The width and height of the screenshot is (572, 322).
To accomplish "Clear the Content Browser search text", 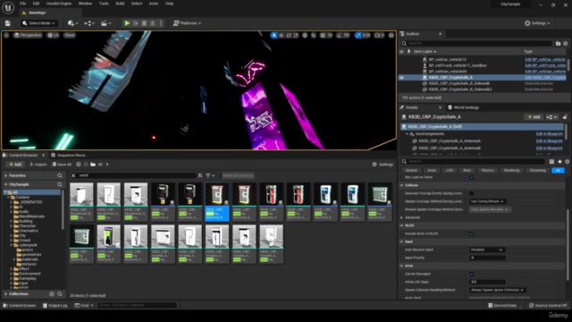I will pyautogui.click(x=73, y=175).
